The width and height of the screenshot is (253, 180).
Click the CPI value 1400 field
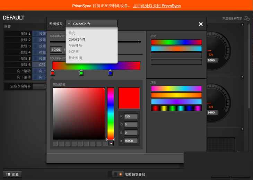[212, 112]
